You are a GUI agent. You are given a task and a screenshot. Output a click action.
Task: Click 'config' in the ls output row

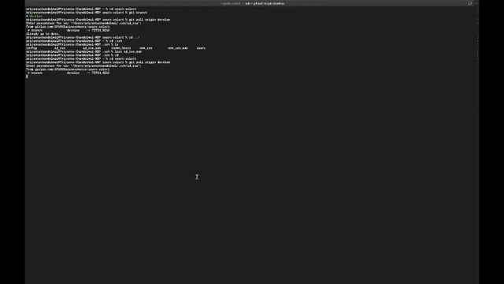pyautogui.click(x=31, y=48)
